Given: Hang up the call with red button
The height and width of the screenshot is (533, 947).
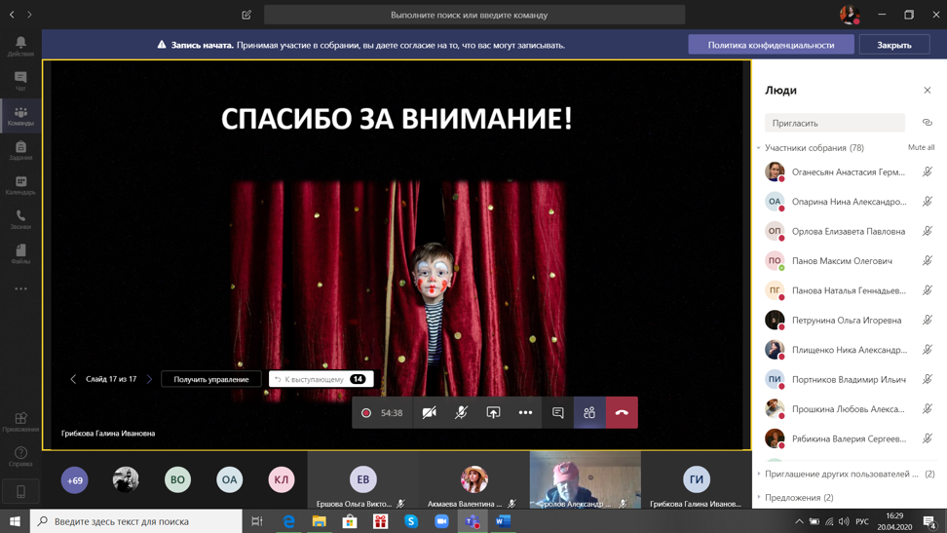Looking at the screenshot, I should coord(622,413).
